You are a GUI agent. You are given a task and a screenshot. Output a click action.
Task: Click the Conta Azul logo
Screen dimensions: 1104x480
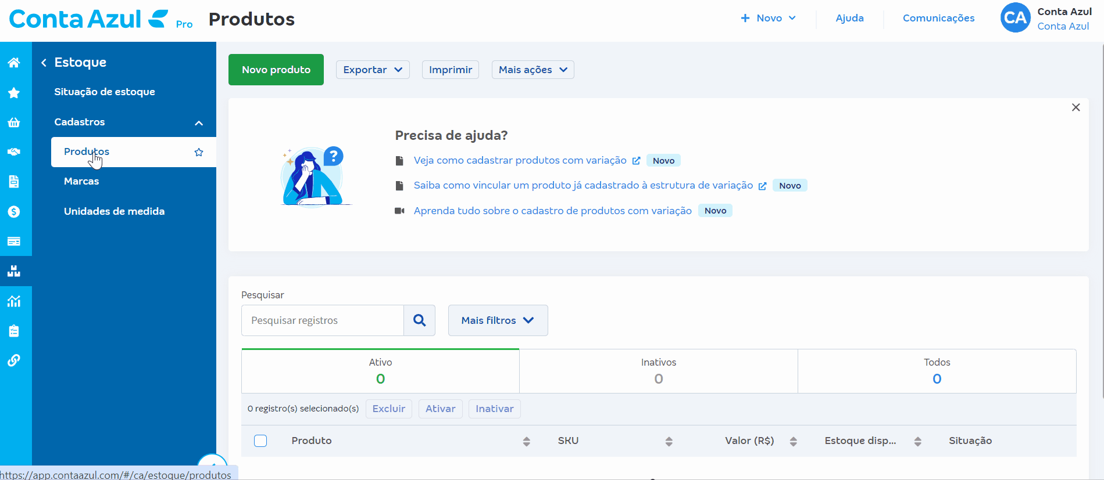tap(89, 19)
